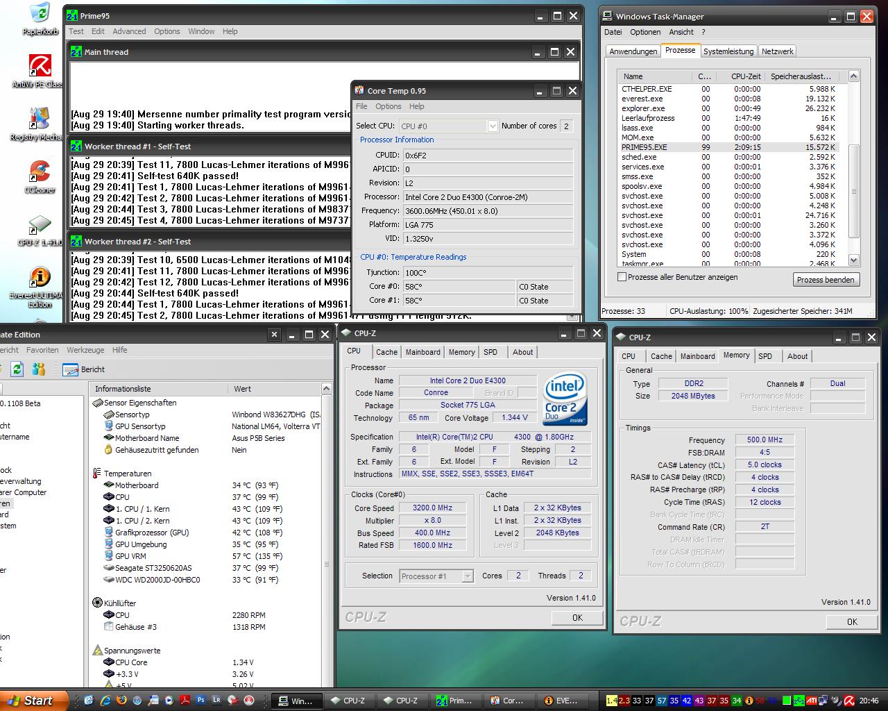888x711 pixels.
Task: Open the Werkzeuge menu in Everest
Action: click(85, 350)
